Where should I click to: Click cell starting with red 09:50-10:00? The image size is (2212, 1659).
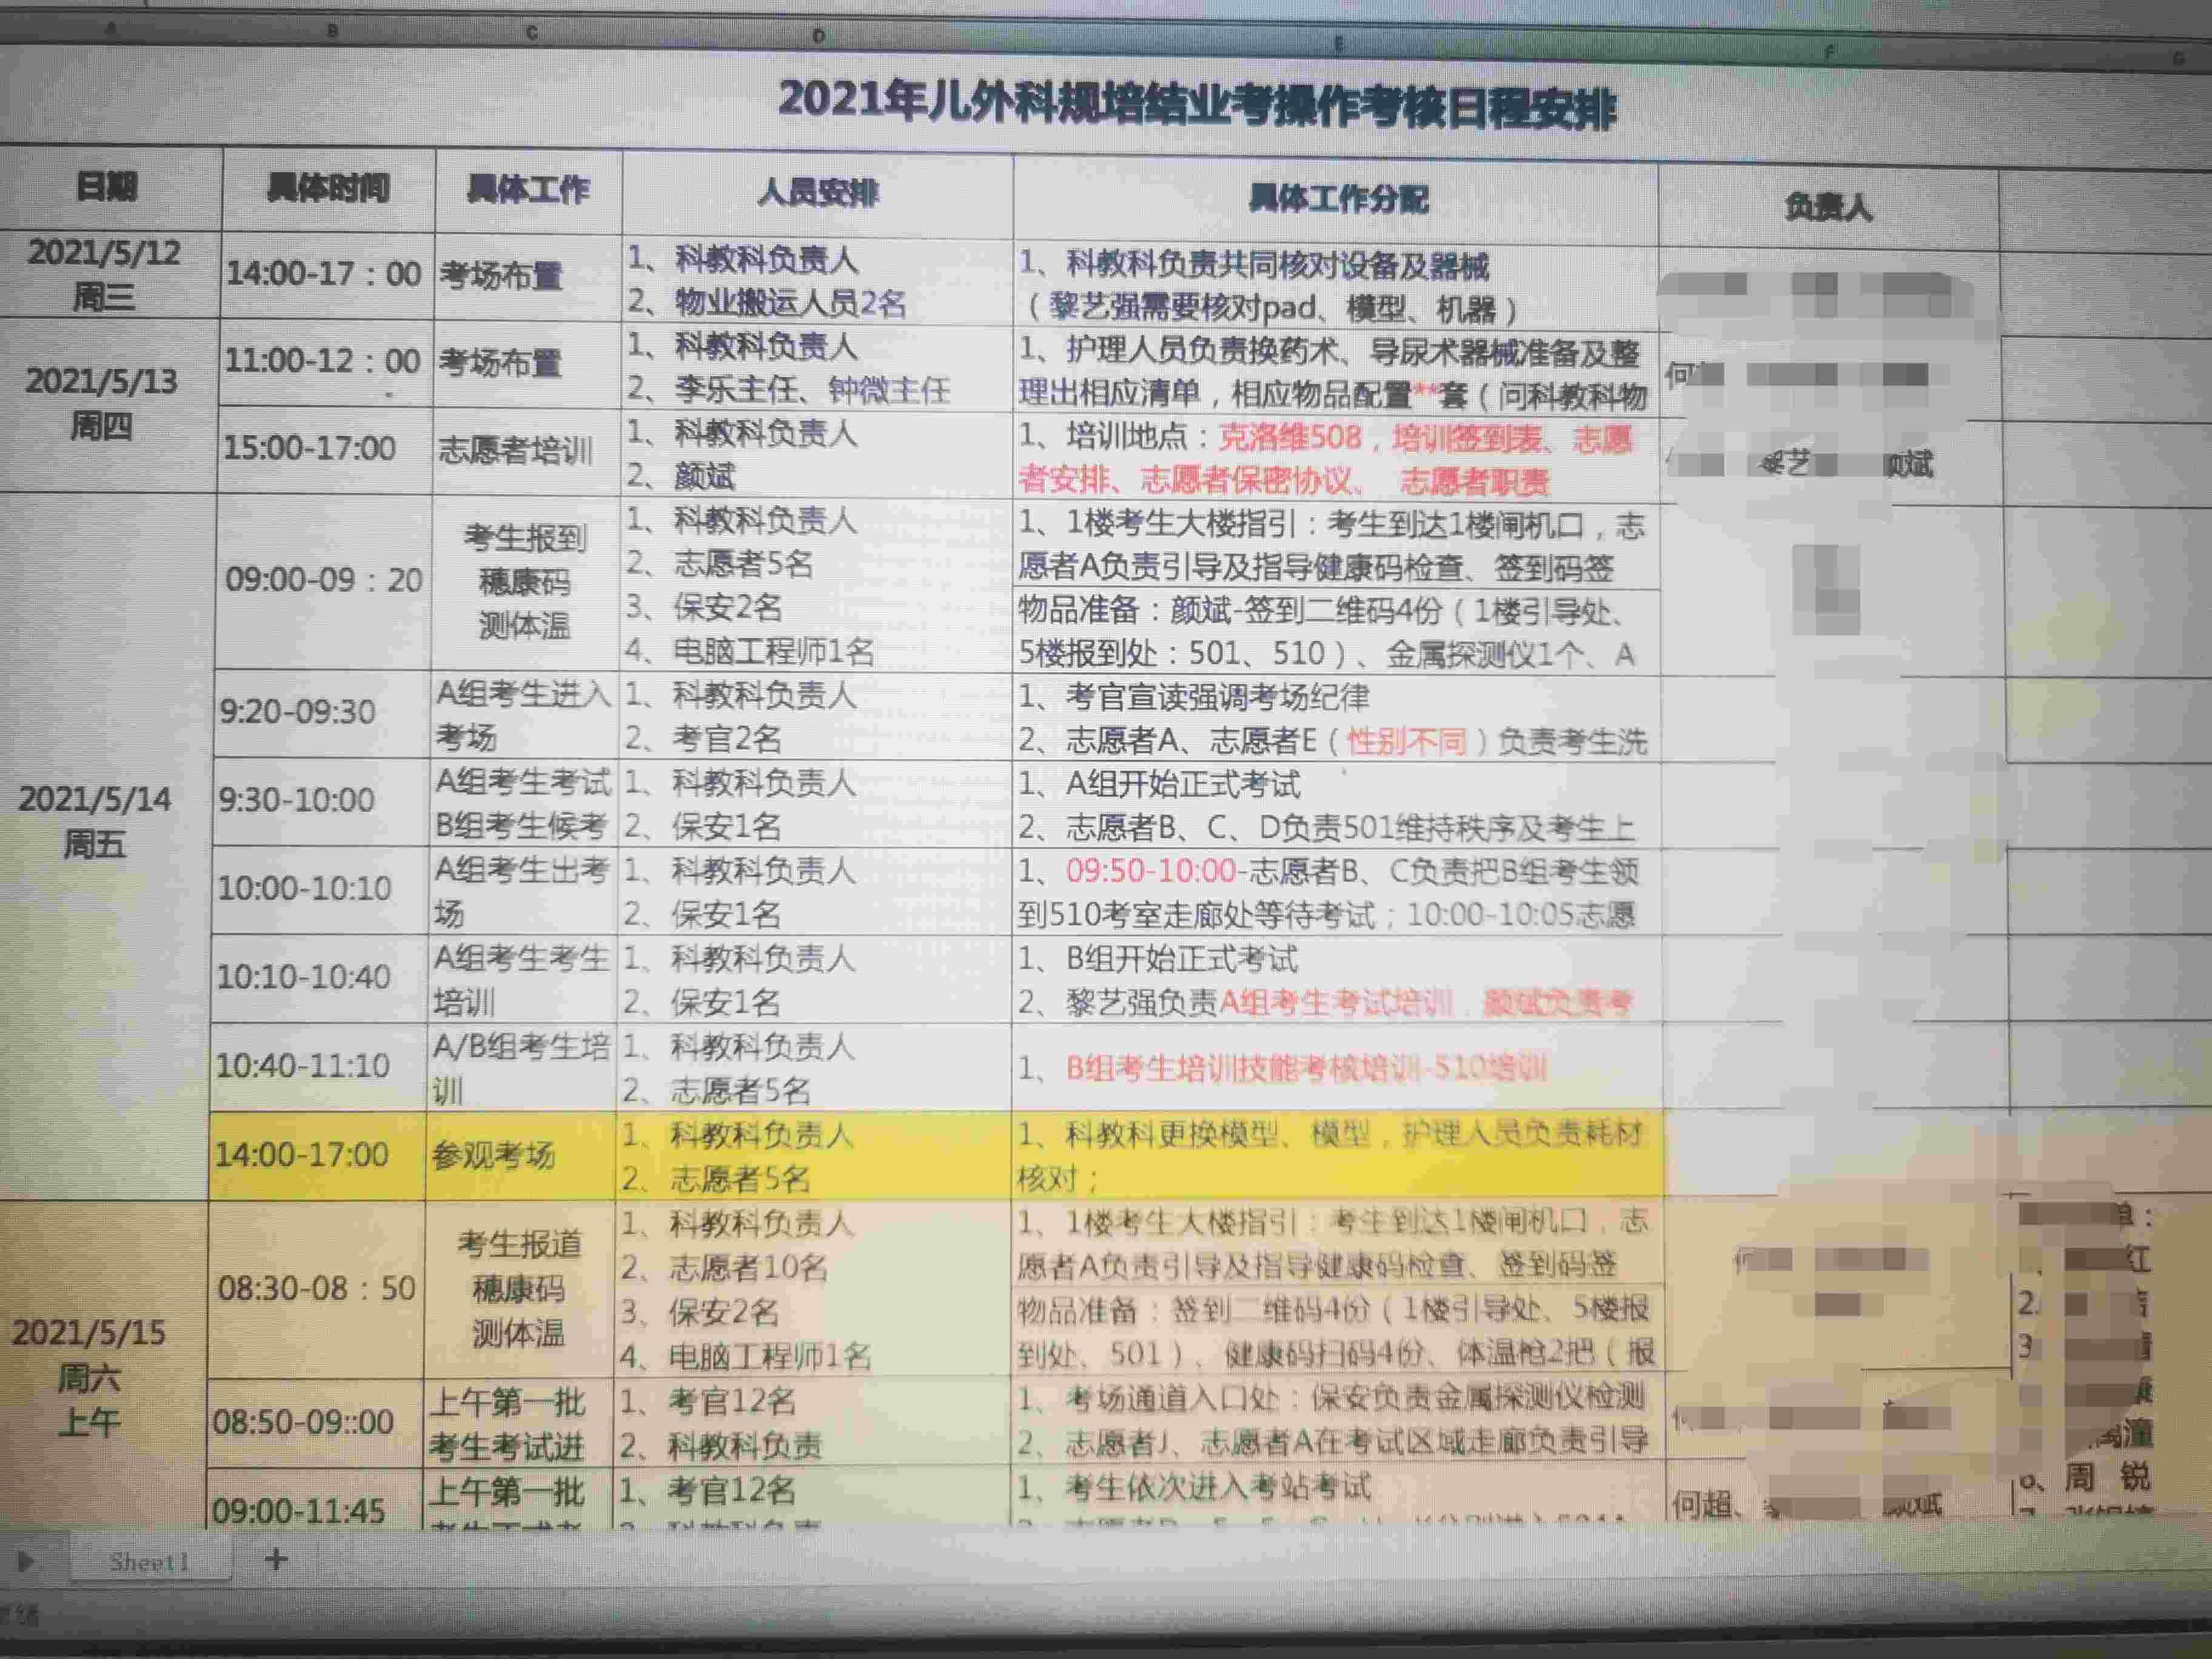pos(1336,893)
